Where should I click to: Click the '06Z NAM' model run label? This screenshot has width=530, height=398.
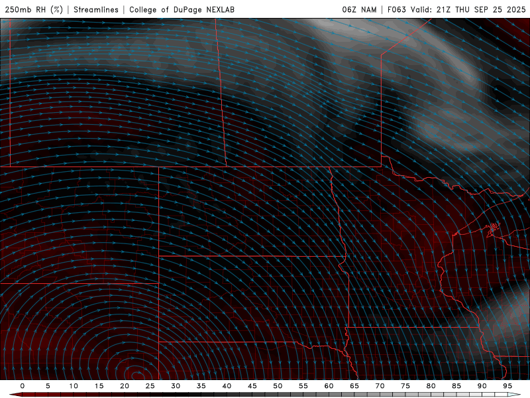tap(359, 9)
